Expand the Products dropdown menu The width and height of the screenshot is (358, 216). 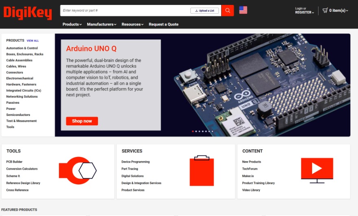click(x=72, y=24)
